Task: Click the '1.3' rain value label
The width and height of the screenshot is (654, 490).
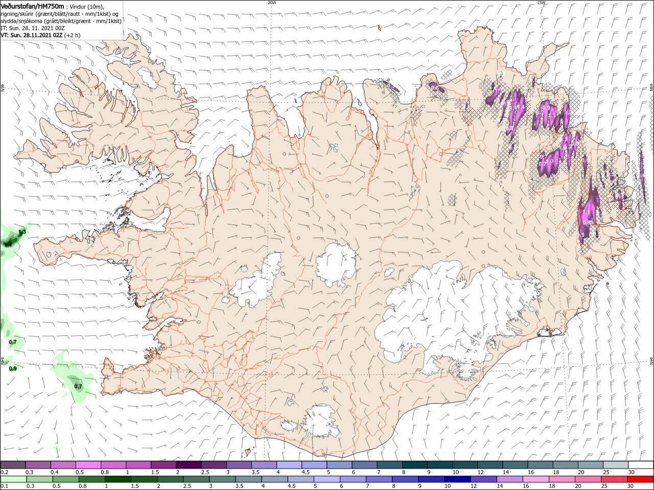Action: point(22,232)
